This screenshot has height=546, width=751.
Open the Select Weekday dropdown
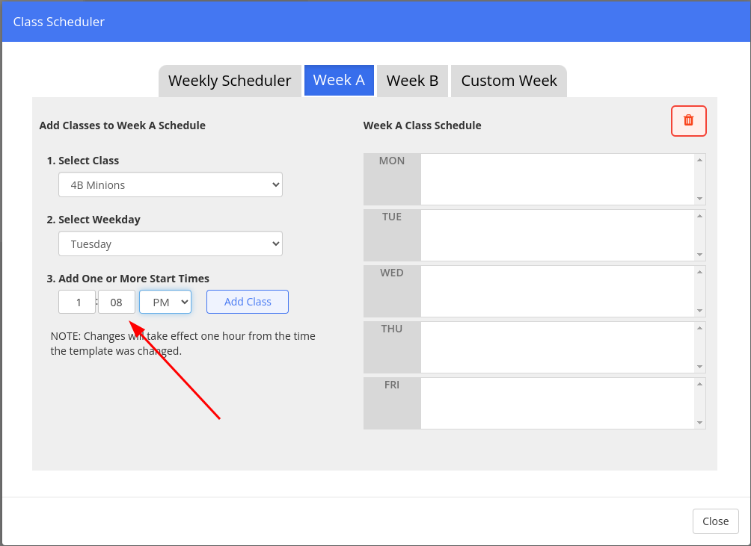[171, 243]
